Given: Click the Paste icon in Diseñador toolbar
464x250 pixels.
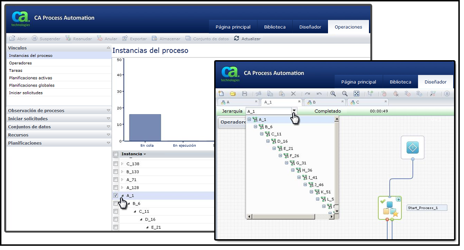Looking at the screenshot, I should tap(282, 94).
